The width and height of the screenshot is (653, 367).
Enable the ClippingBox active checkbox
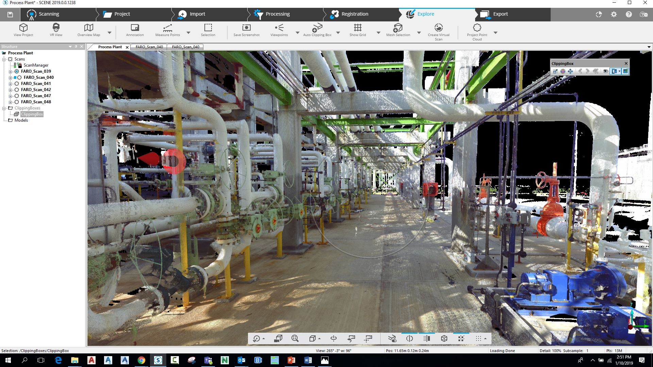click(x=626, y=71)
